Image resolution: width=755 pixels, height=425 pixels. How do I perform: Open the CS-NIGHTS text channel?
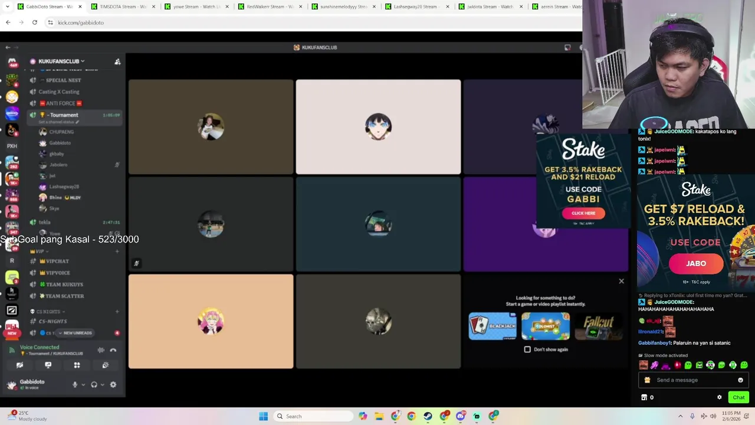75,321
